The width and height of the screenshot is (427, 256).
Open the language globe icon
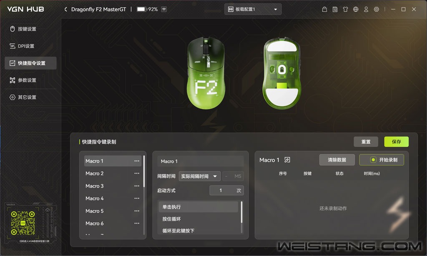[356, 9]
